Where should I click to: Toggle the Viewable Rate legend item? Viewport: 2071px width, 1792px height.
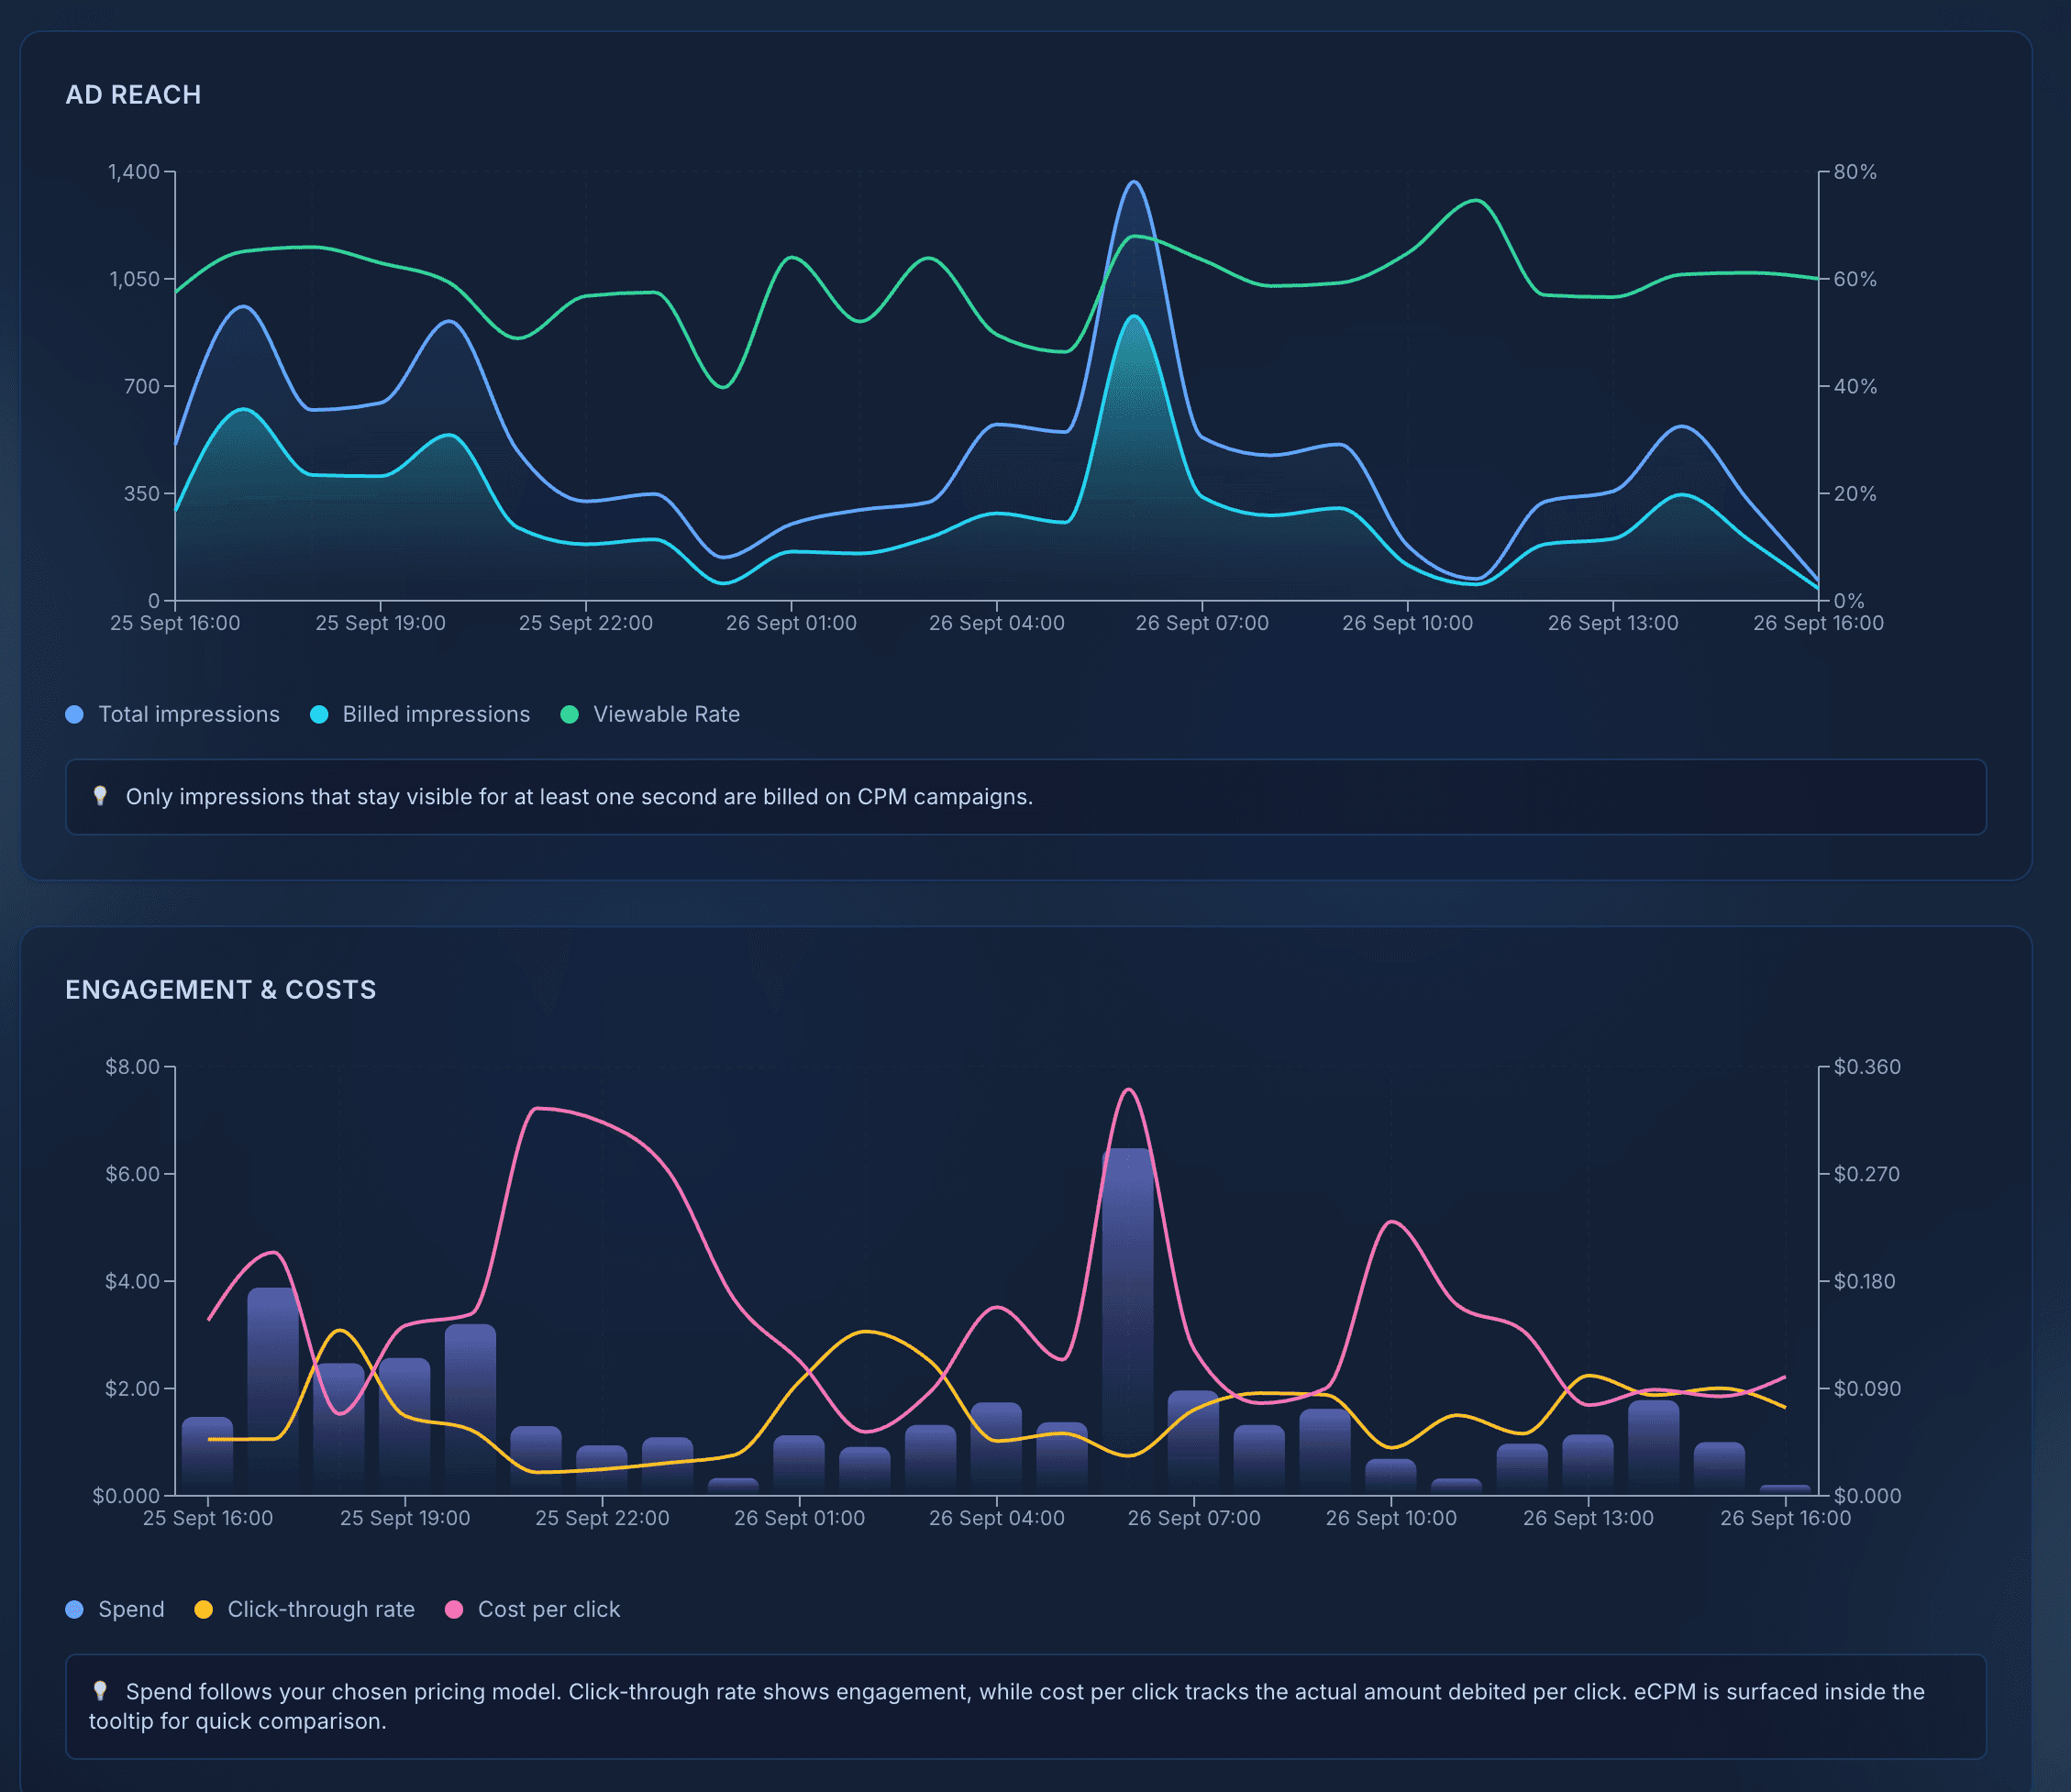coord(650,714)
